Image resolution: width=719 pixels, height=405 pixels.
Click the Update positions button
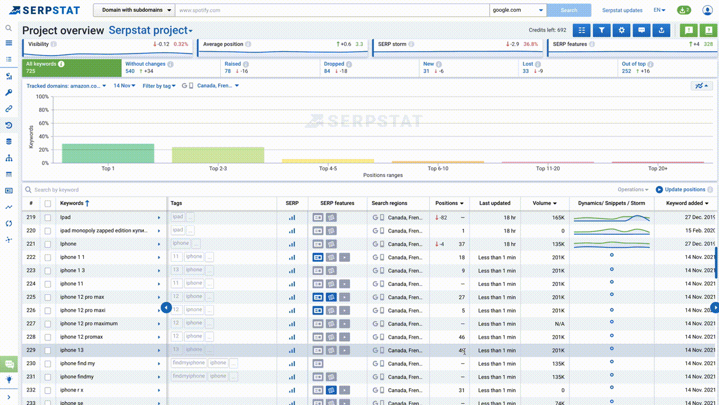pos(680,190)
